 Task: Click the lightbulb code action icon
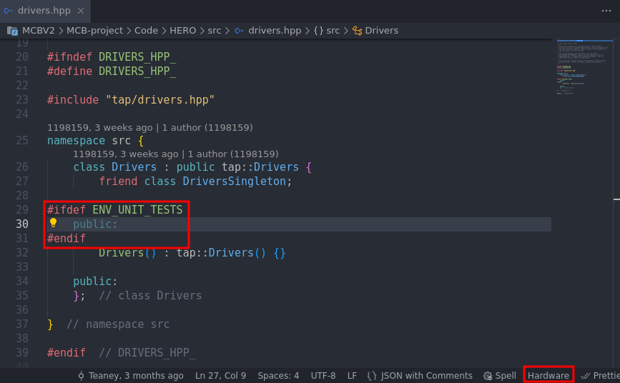(x=53, y=224)
